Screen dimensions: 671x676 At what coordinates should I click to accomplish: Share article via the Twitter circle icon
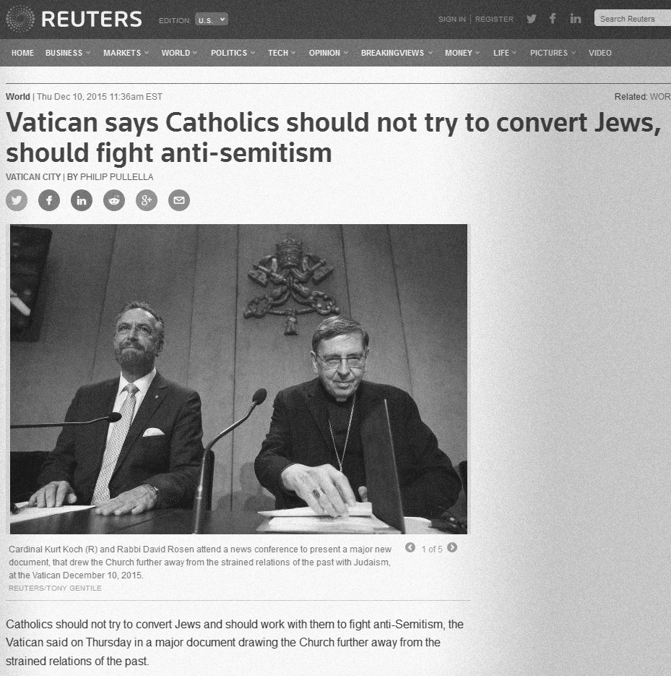(x=17, y=200)
